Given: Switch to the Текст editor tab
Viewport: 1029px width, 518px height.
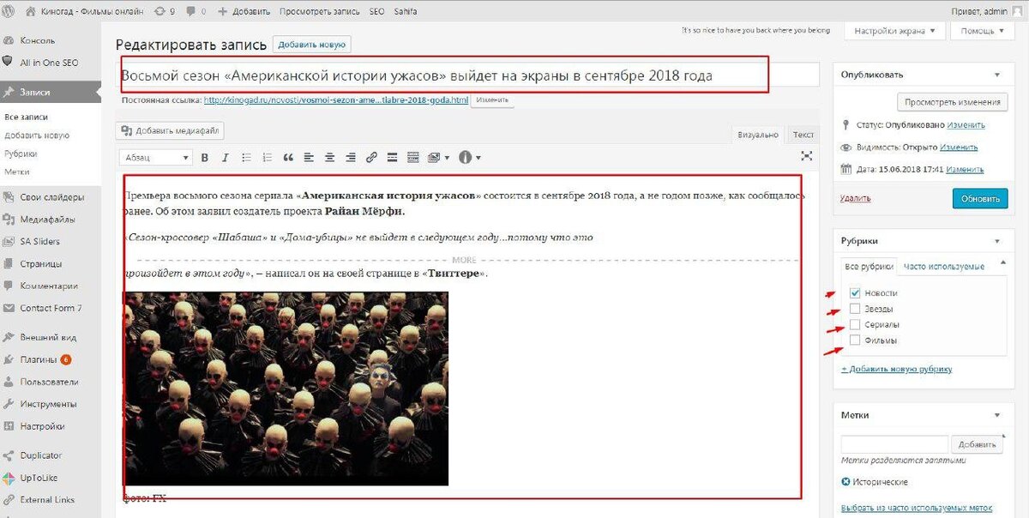Looking at the screenshot, I should pyautogui.click(x=803, y=135).
